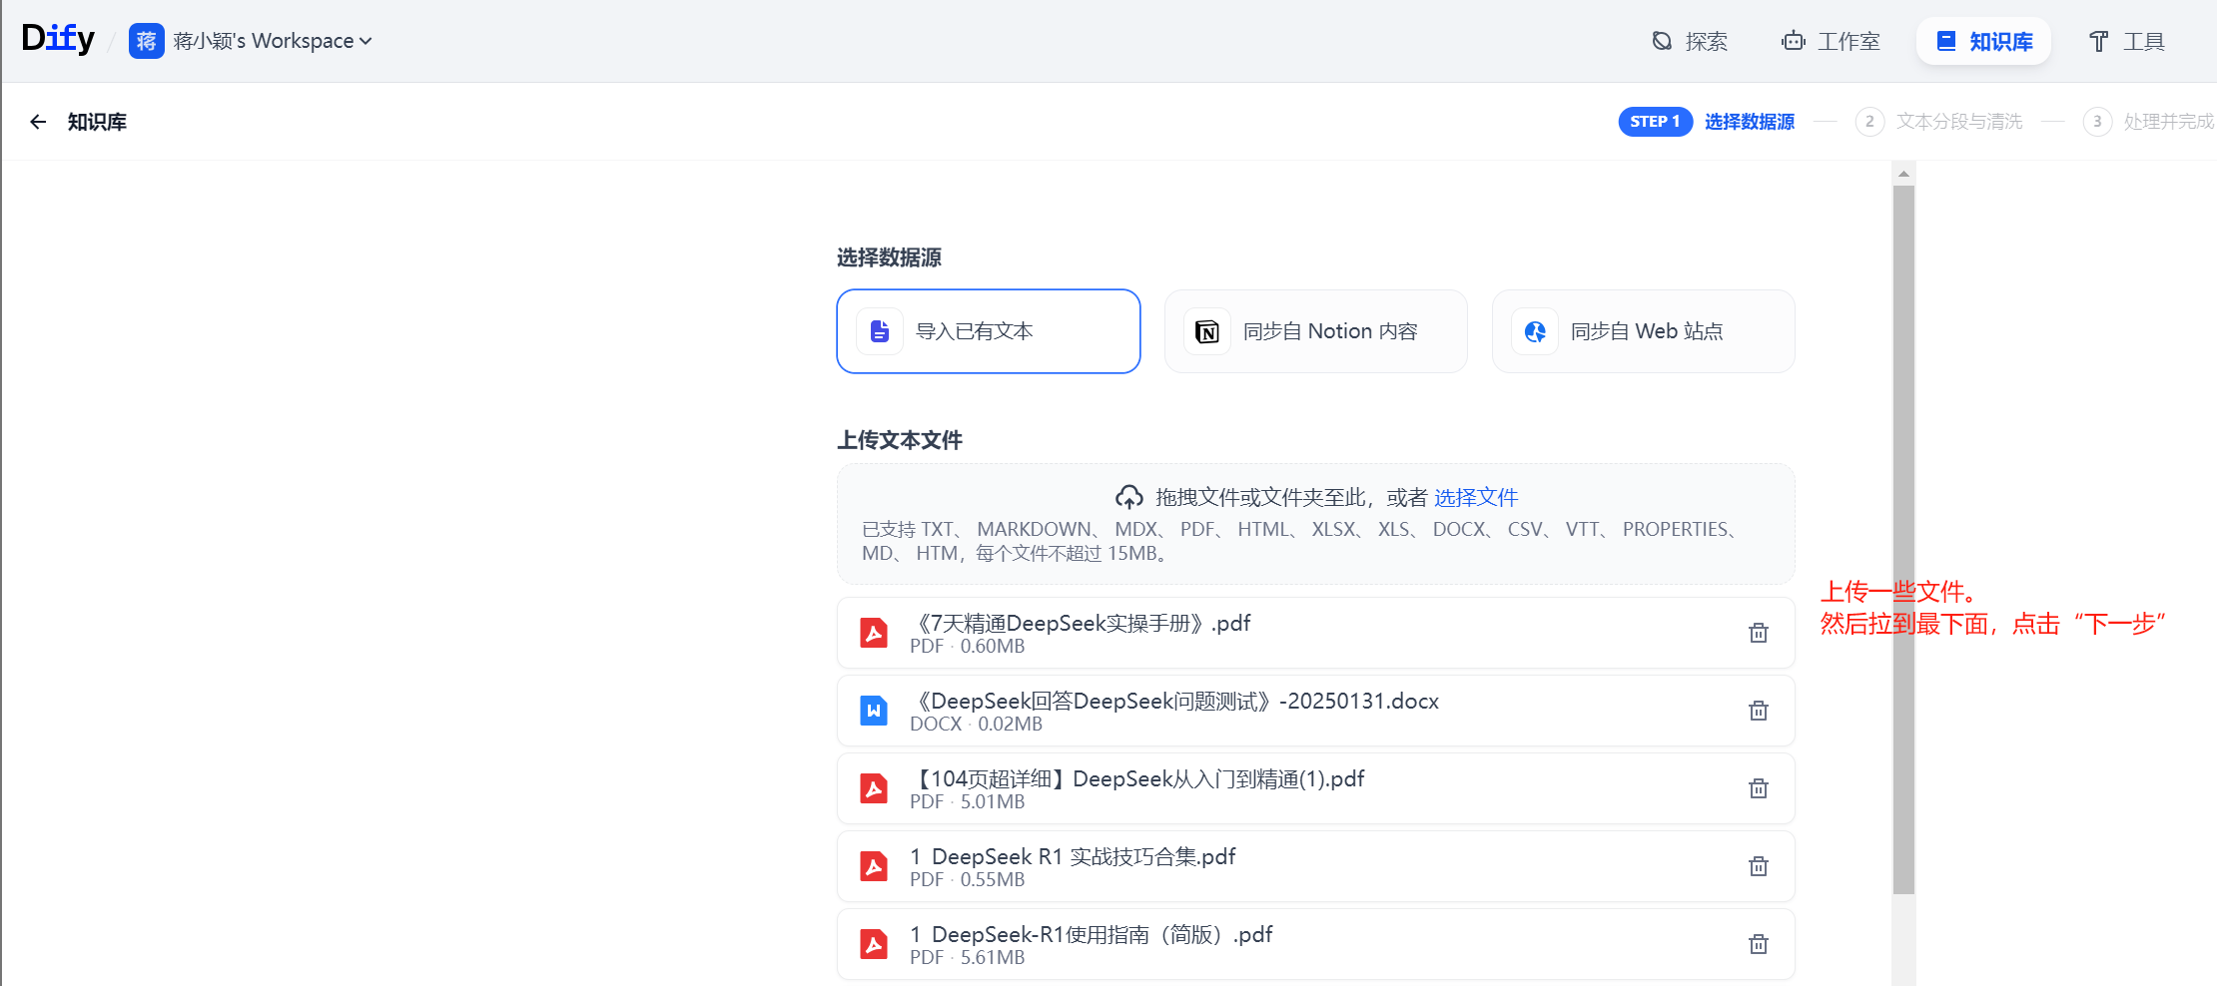Delete 【104页超详细】DeepSeek从入门到精通 pdf

[x=1759, y=788]
